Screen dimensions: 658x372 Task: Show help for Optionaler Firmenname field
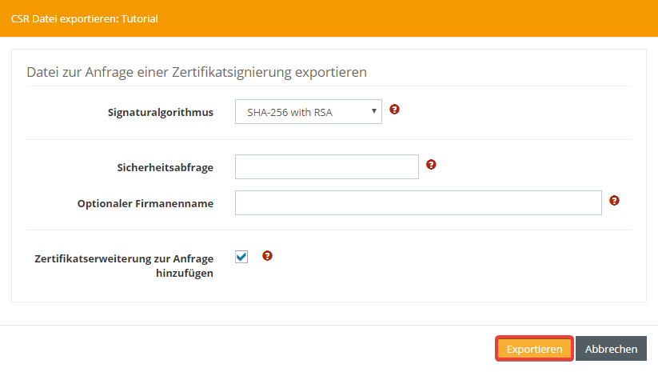[x=614, y=201]
